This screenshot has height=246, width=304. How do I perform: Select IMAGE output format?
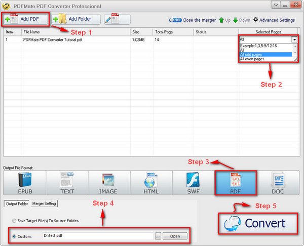(x=109, y=183)
